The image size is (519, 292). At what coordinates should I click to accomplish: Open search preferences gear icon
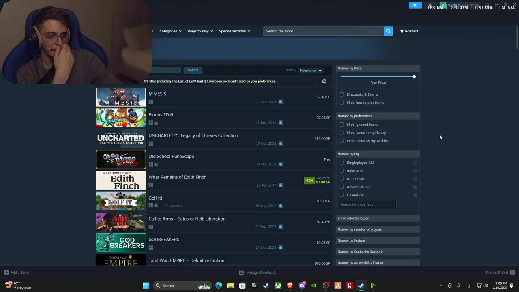[324, 82]
